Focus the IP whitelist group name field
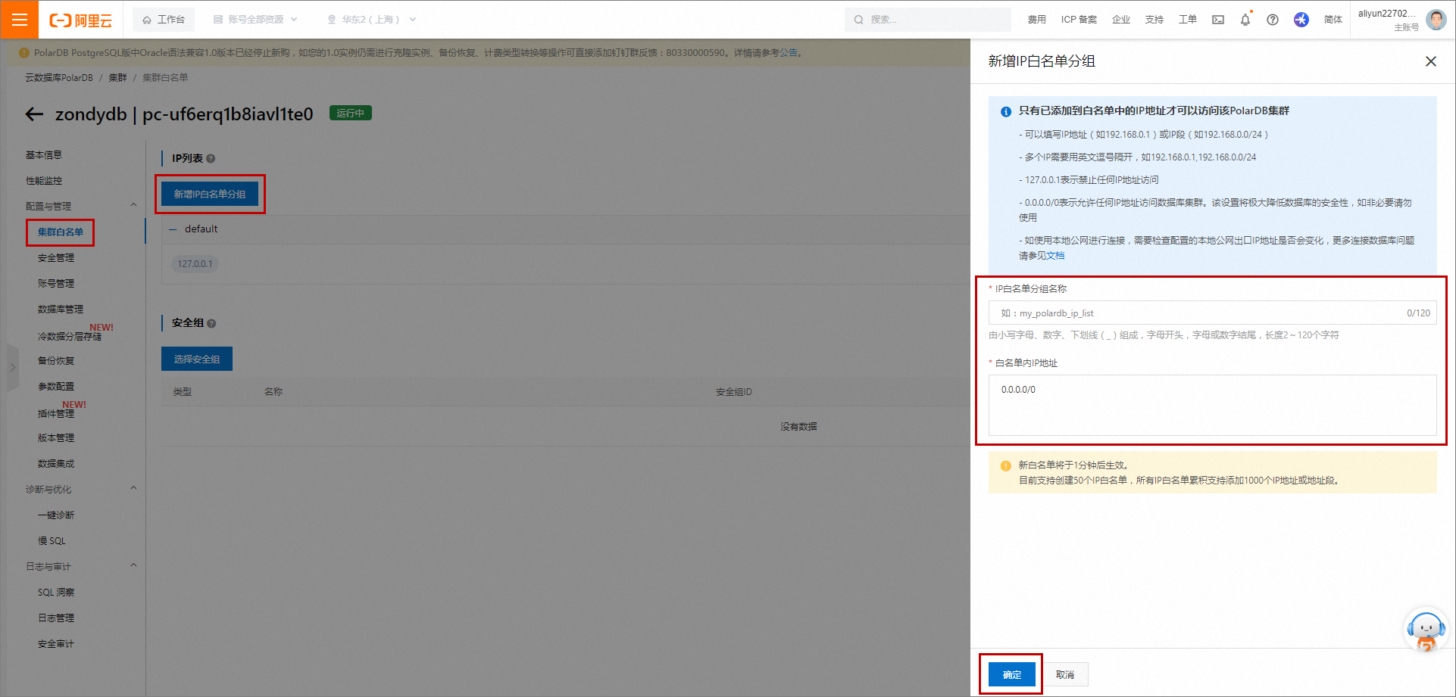Screen dimensions: 1456x697 pyautogui.click(x=1197, y=313)
